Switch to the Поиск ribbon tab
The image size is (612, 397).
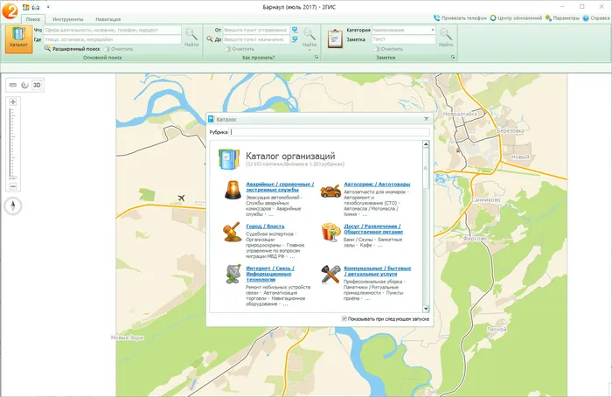(33, 19)
